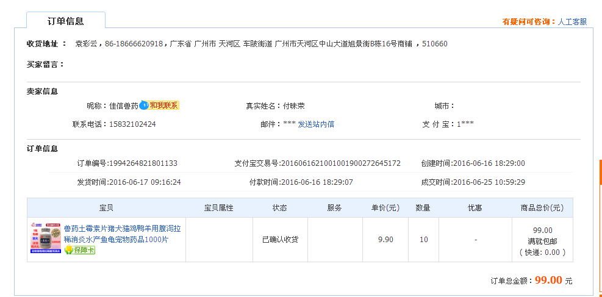Open the 兽药土霉素片 product title link
The width and height of the screenshot is (602, 297).
point(122,234)
